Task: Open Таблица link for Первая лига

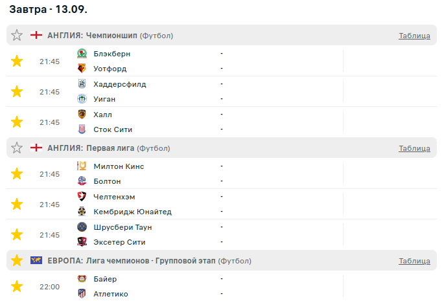Action: [414, 149]
